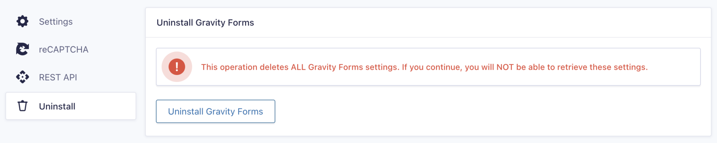Click the red warning message text

click(424, 67)
